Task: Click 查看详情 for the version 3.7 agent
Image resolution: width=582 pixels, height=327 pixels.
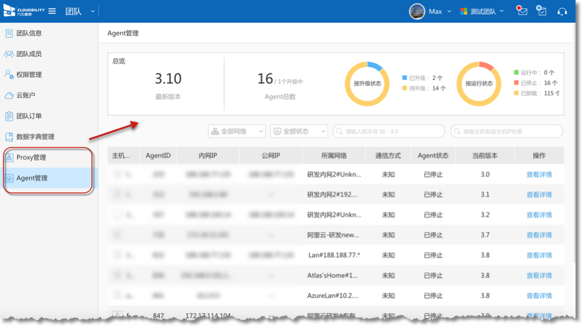Action: point(539,235)
